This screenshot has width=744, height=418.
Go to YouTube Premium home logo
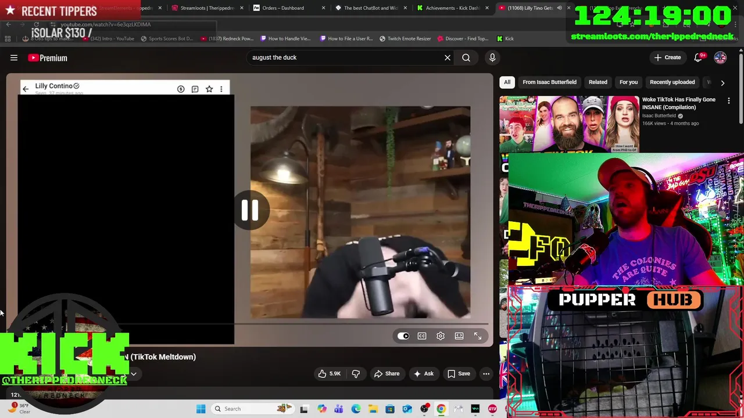pos(48,57)
